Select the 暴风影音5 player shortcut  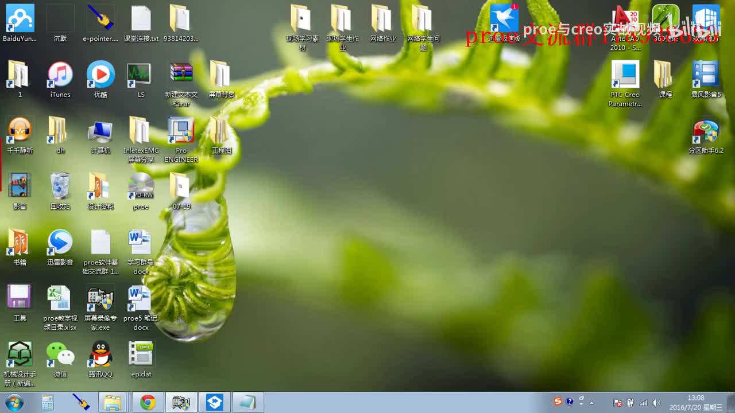[x=706, y=79]
